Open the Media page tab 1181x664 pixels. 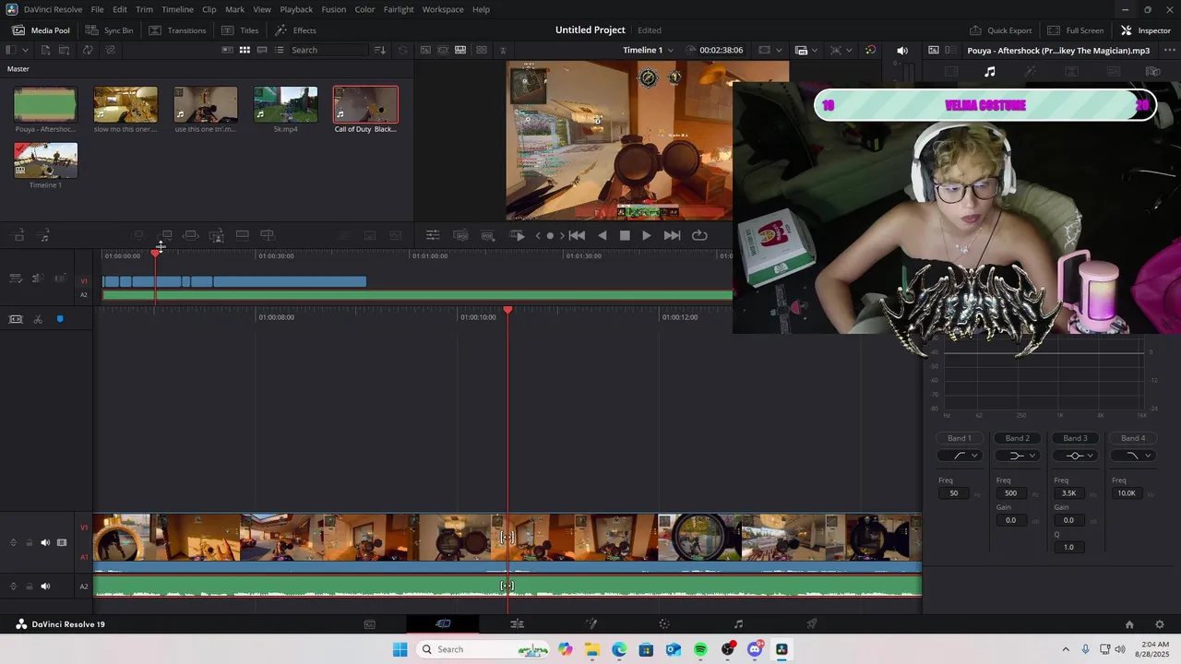[369, 624]
